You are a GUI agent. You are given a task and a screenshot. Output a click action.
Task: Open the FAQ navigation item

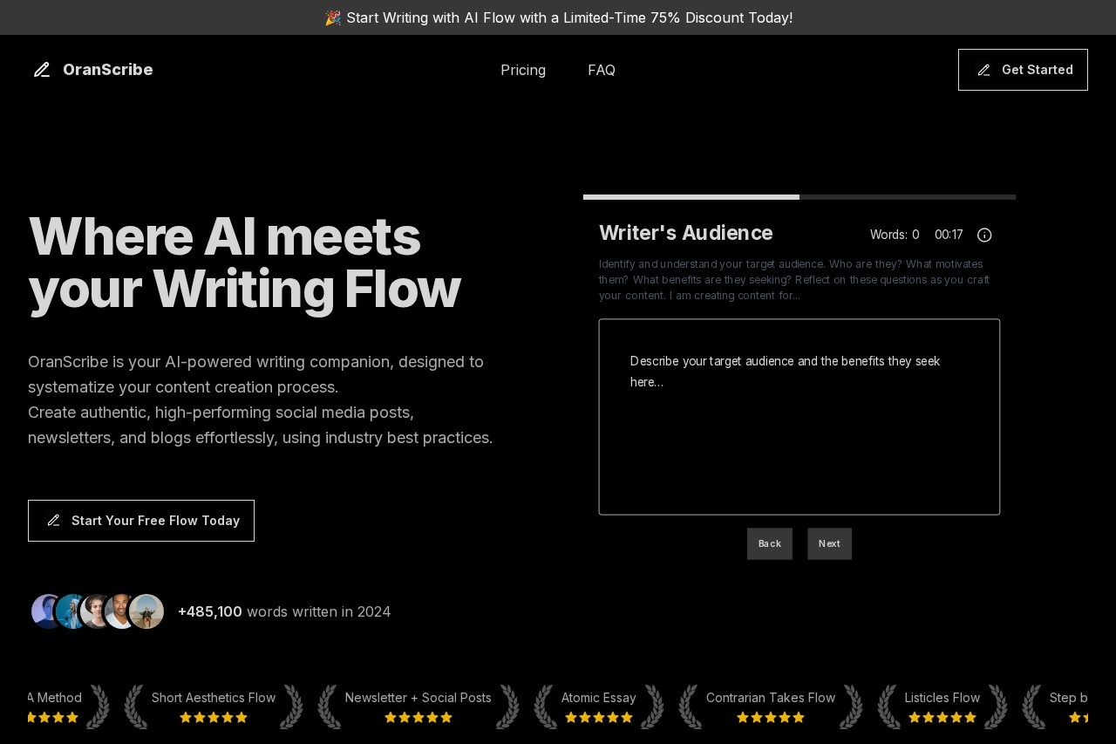[602, 70]
